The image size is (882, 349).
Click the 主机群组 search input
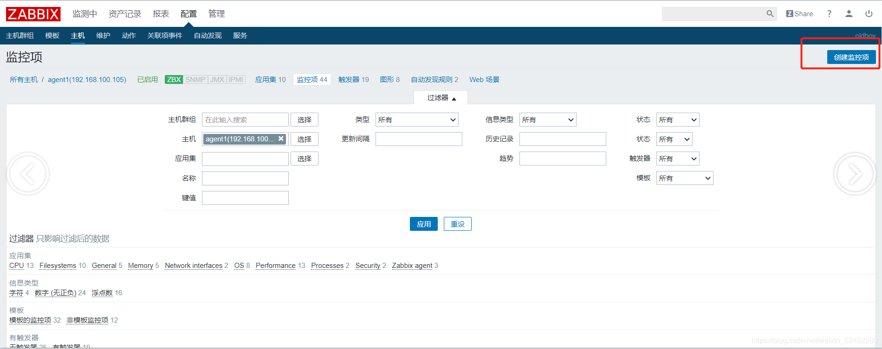[245, 120]
